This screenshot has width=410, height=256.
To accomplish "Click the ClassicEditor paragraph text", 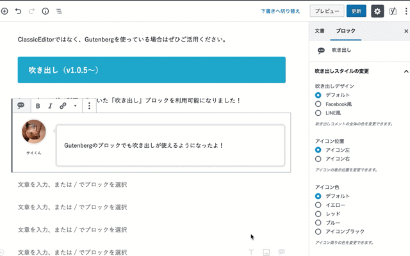I will coord(122,40).
